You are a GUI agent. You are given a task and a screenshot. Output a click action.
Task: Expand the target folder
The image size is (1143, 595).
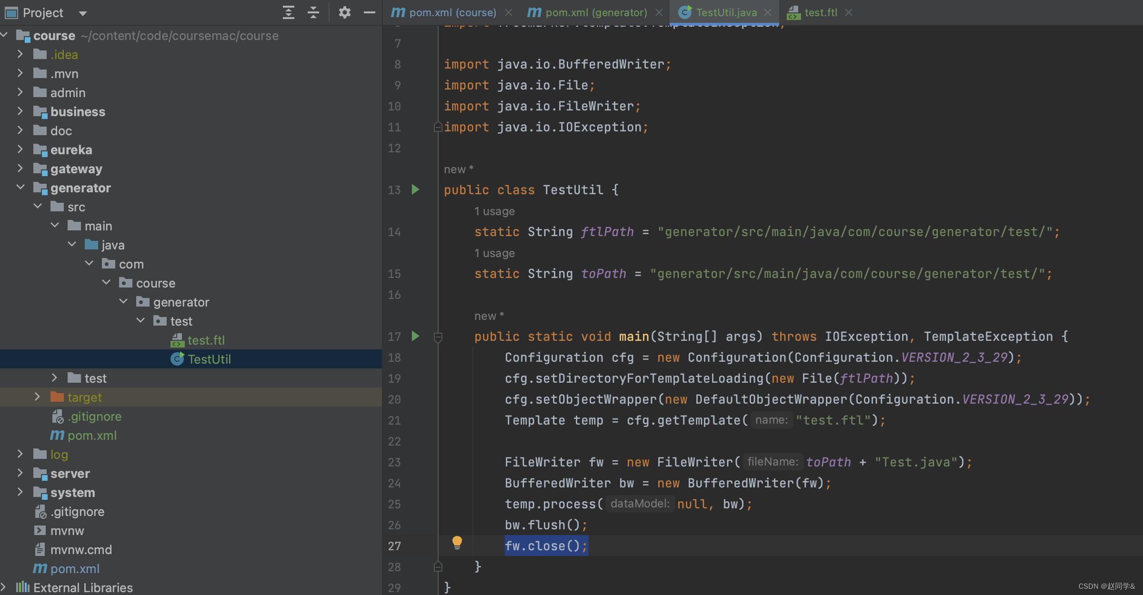38,397
